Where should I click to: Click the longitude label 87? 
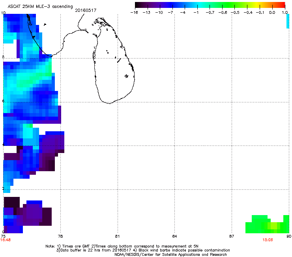coord(232,236)
